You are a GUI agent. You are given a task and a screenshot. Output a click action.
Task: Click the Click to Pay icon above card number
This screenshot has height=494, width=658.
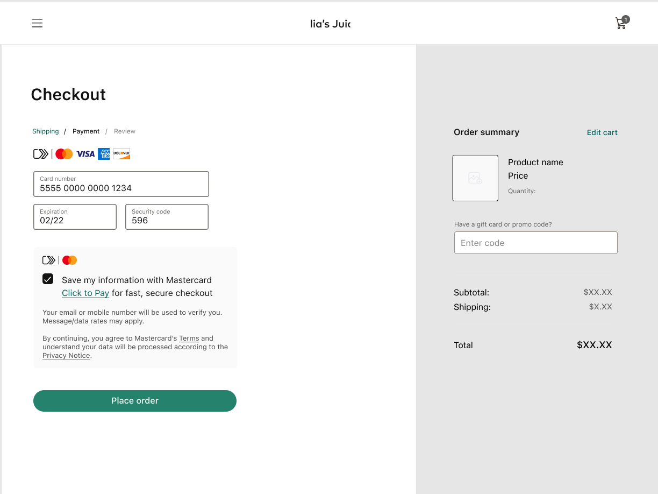coord(41,154)
